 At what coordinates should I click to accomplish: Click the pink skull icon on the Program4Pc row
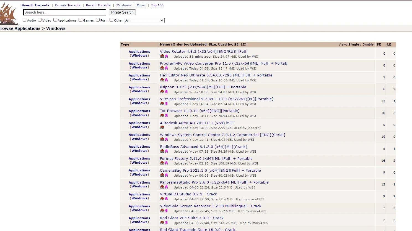167,68
